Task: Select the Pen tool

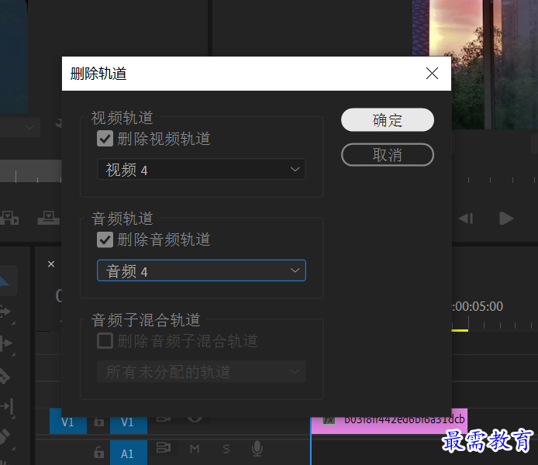Action: [x=5, y=438]
